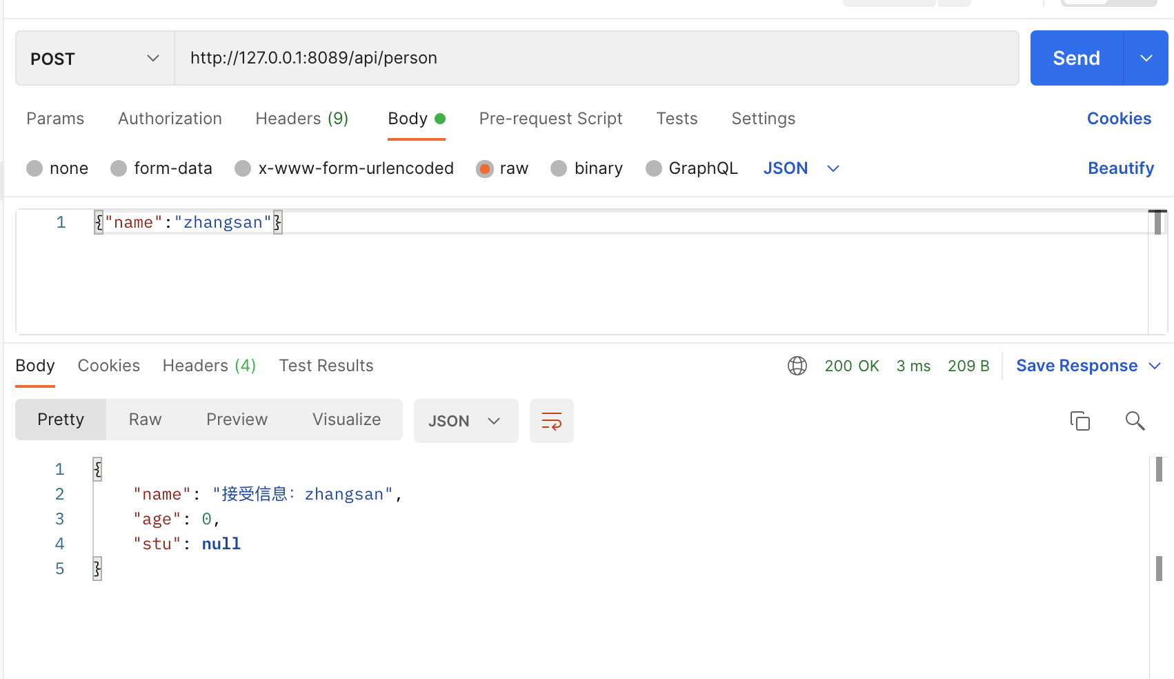Select the binary body radio option
This screenshot has width=1174, height=679.
coord(559,169)
